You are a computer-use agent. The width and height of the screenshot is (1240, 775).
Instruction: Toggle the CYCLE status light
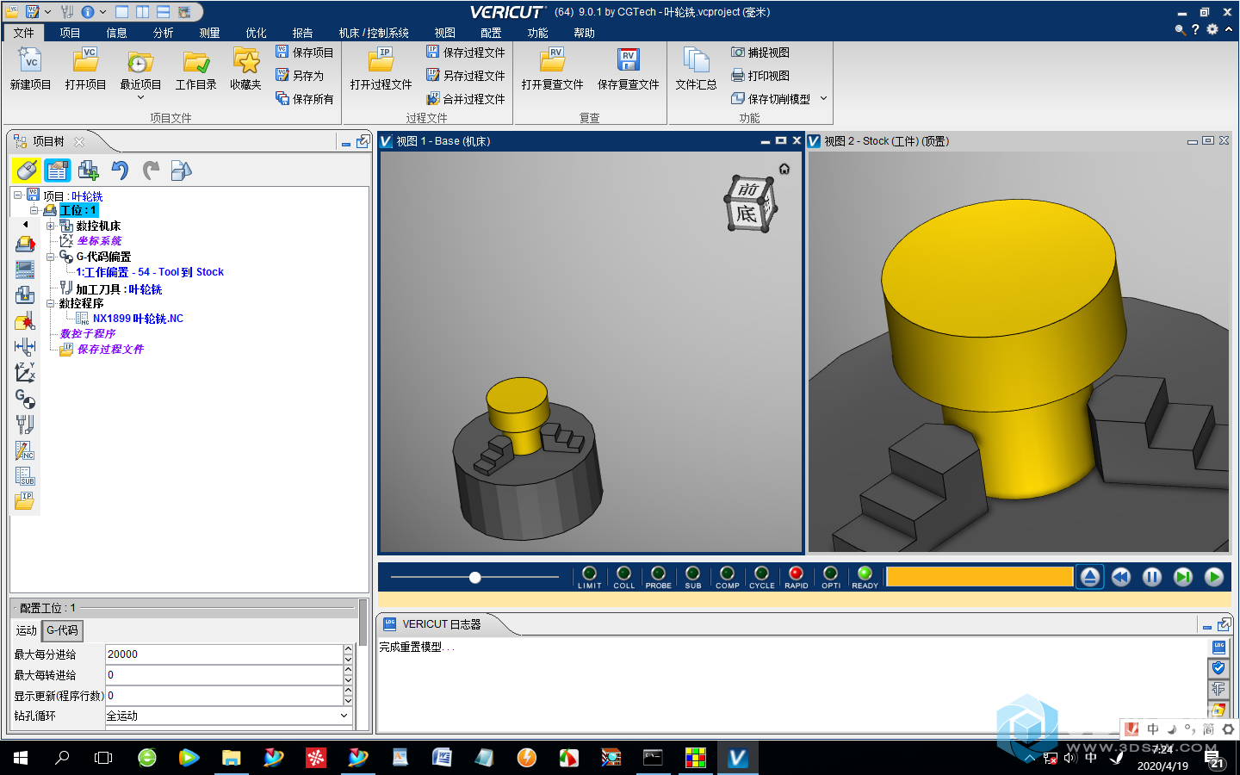761,573
